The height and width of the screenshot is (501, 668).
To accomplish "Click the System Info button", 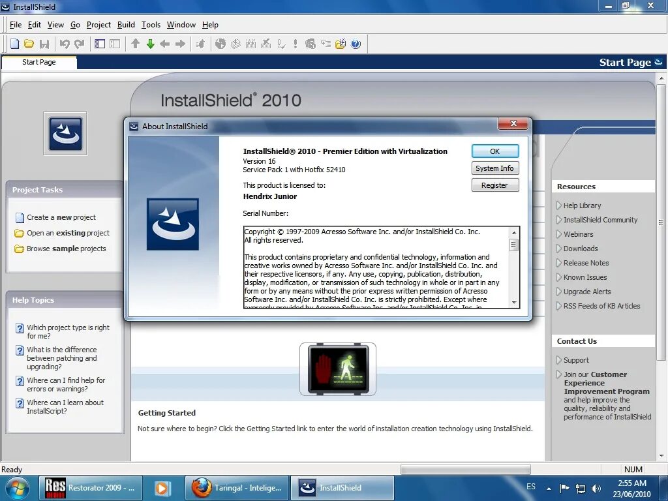I will tap(495, 168).
